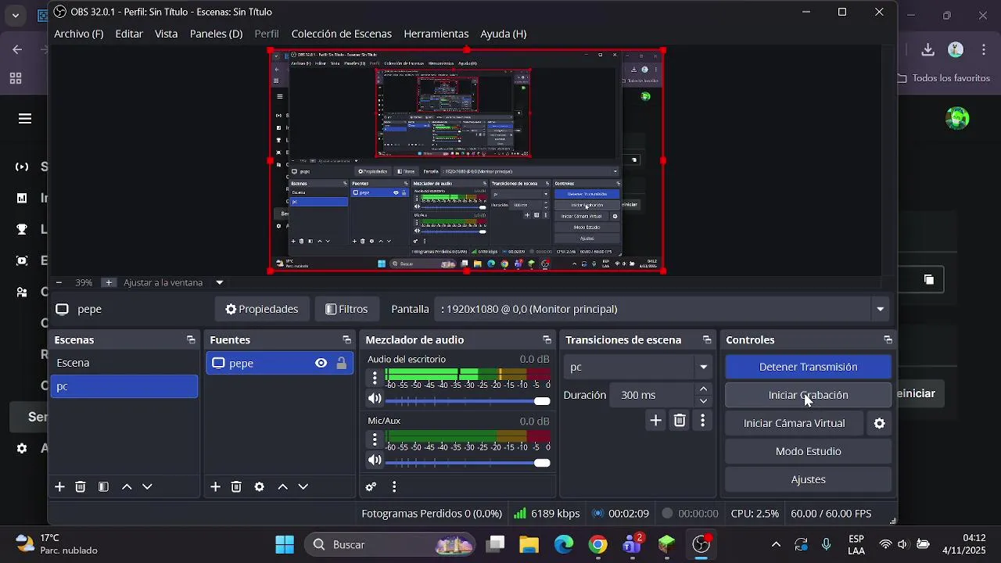Open advanced audio properties gears icon
Viewport: 1001px width, 563px height.
pos(371,486)
